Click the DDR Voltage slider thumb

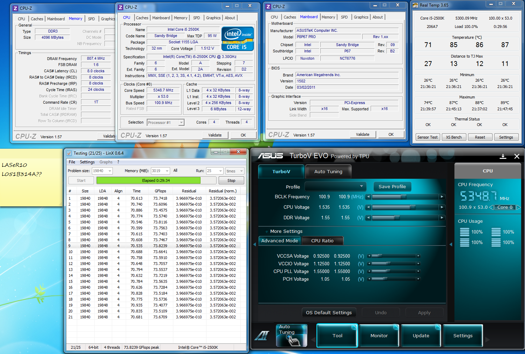(397, 218)
